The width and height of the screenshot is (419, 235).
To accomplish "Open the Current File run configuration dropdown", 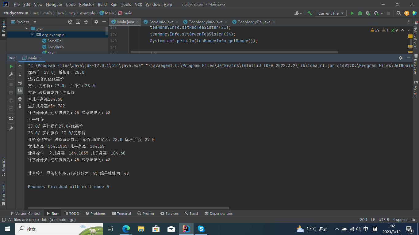I will click(331, 13).
